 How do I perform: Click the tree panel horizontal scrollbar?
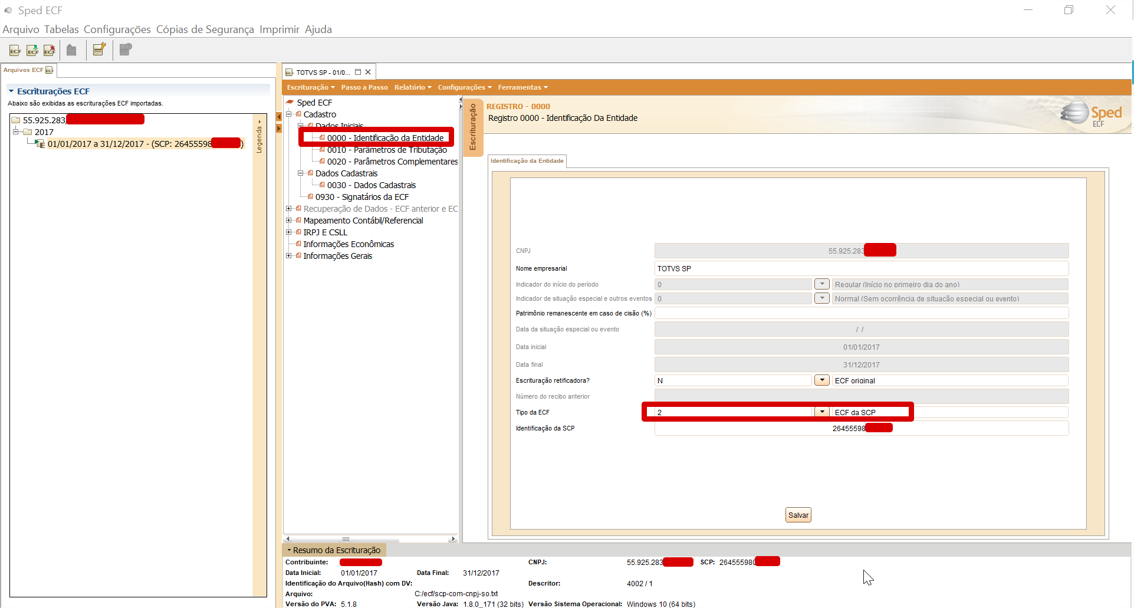click(x=370, y=539)
